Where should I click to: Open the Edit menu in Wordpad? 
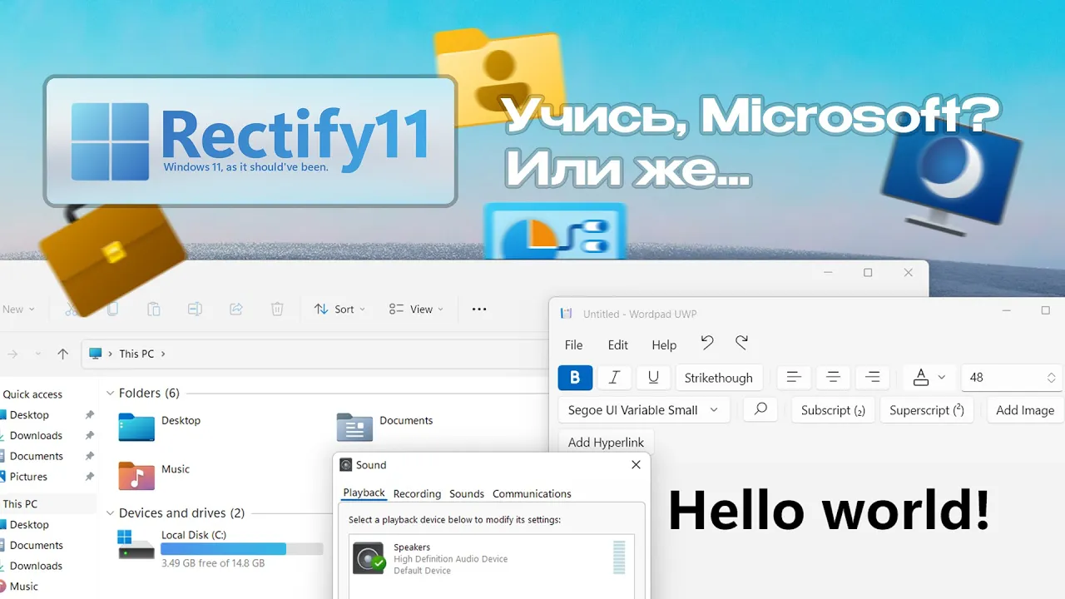[617, 344]
